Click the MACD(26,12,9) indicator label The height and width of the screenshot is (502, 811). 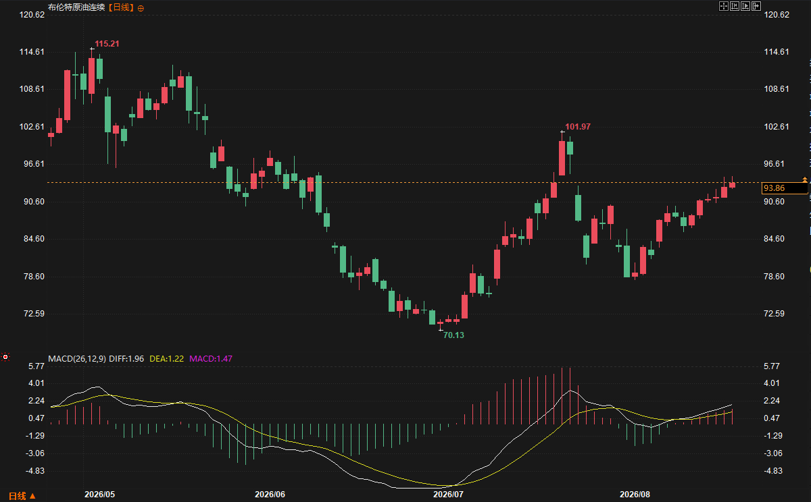77,358
